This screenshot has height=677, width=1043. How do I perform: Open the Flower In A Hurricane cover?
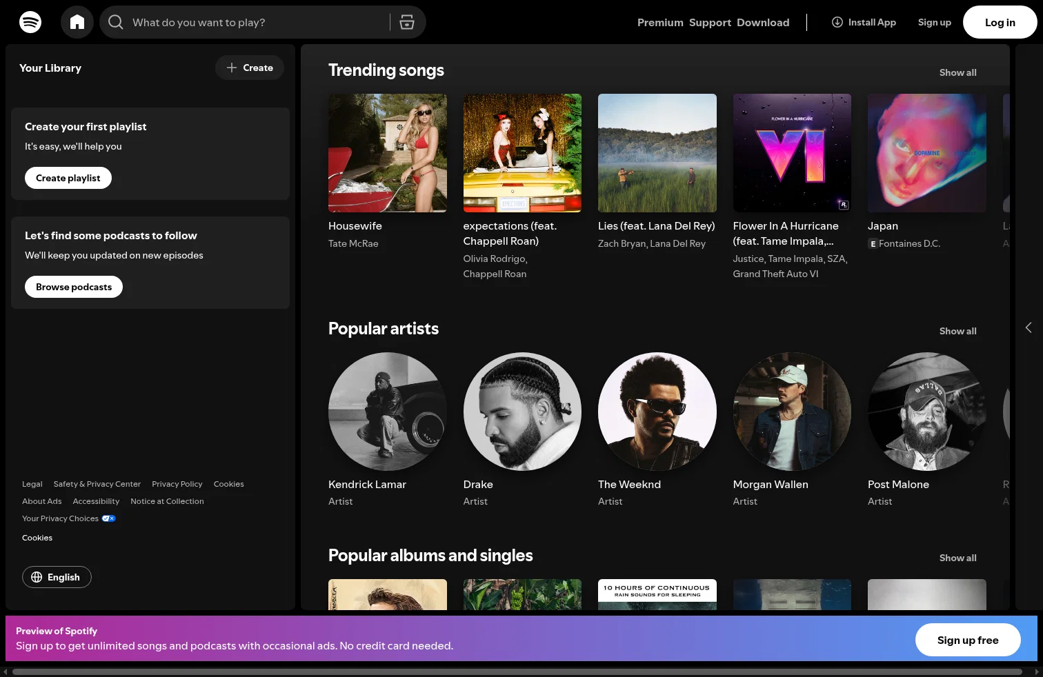pyautogui.click(x=792, y=153)
